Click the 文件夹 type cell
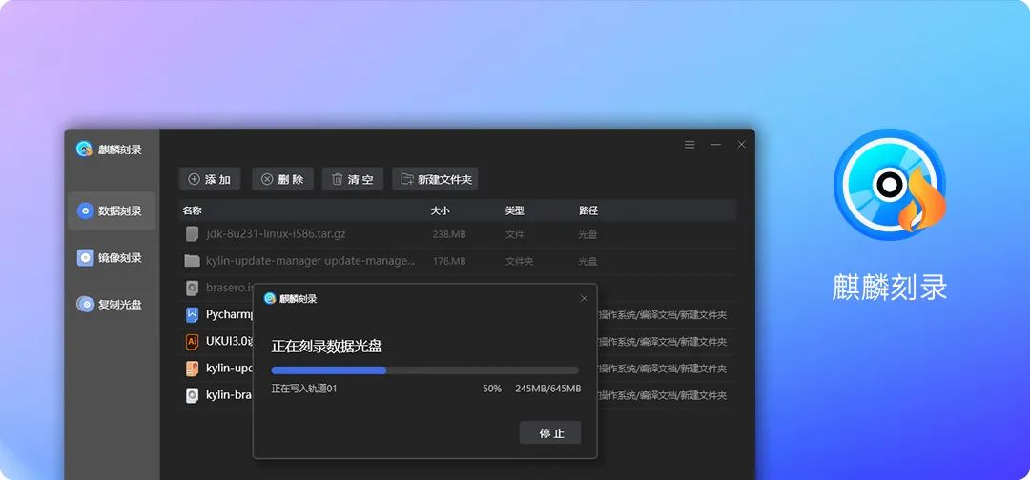The image size is (1030, 480). click(519, 261)
